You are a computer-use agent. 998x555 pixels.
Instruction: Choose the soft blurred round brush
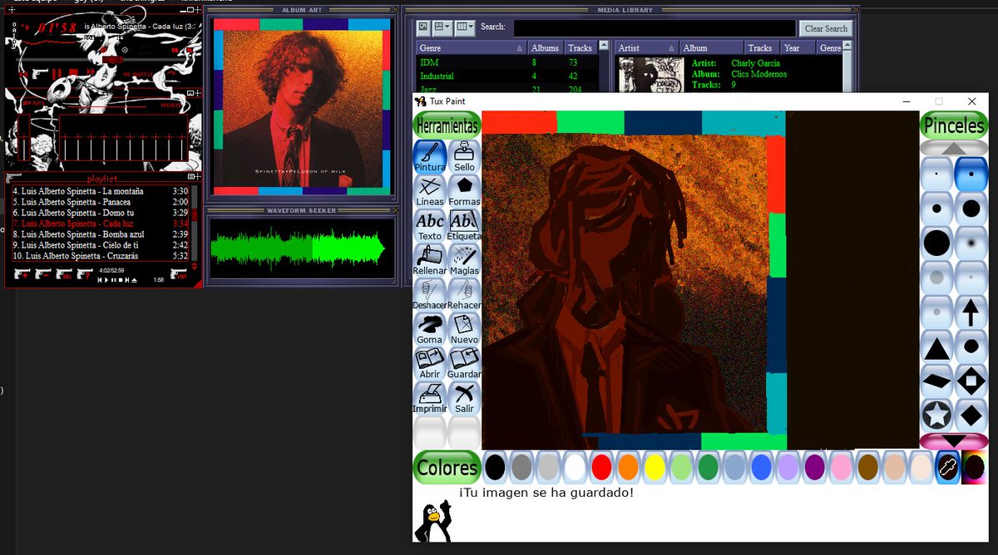tap(971, 243)
